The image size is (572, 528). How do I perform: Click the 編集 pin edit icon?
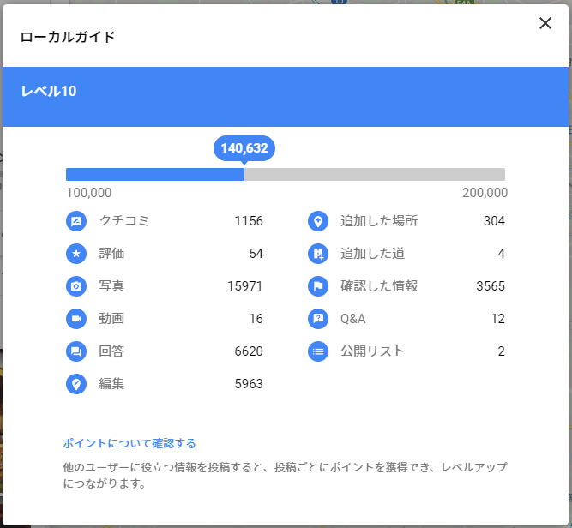click(x=76, y=384)
